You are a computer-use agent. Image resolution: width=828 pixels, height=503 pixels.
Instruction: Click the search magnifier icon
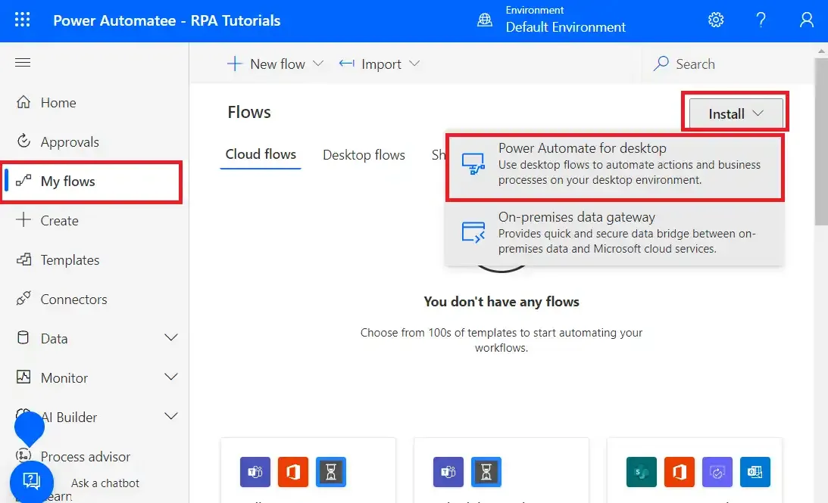[x=661, y=64]
